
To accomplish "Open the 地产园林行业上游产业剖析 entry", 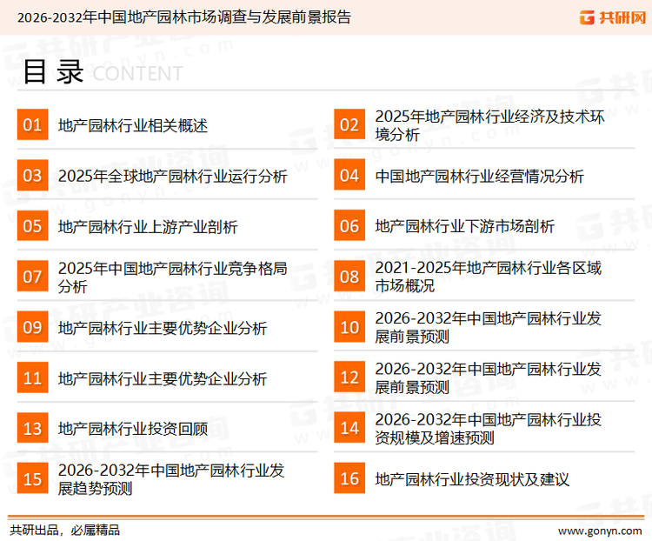I will (148, 226).
